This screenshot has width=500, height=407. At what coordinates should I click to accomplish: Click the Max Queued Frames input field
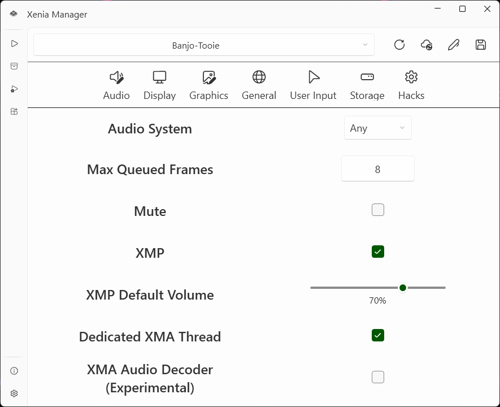pyautogui.click(x=377, y=169)
